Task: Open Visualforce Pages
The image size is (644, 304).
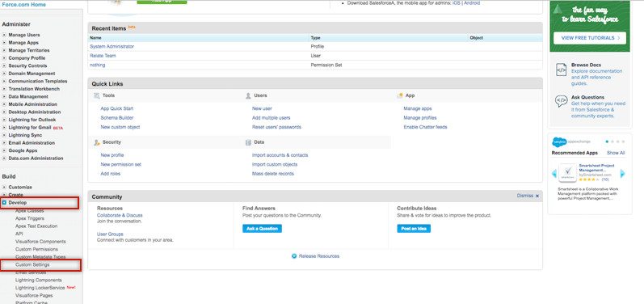Action: pos(34,295)
